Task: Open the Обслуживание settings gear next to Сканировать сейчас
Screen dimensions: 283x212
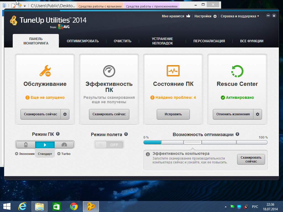Action: (65, 114)
